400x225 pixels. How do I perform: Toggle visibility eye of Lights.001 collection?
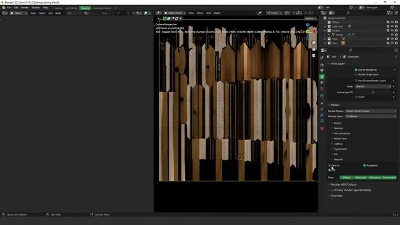(392, 26)
